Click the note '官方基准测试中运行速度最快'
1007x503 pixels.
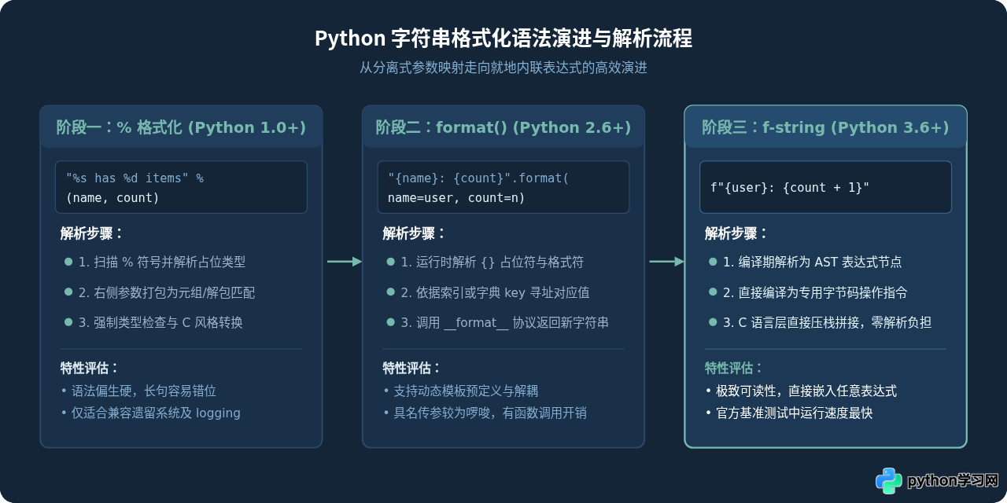[795, 413]
